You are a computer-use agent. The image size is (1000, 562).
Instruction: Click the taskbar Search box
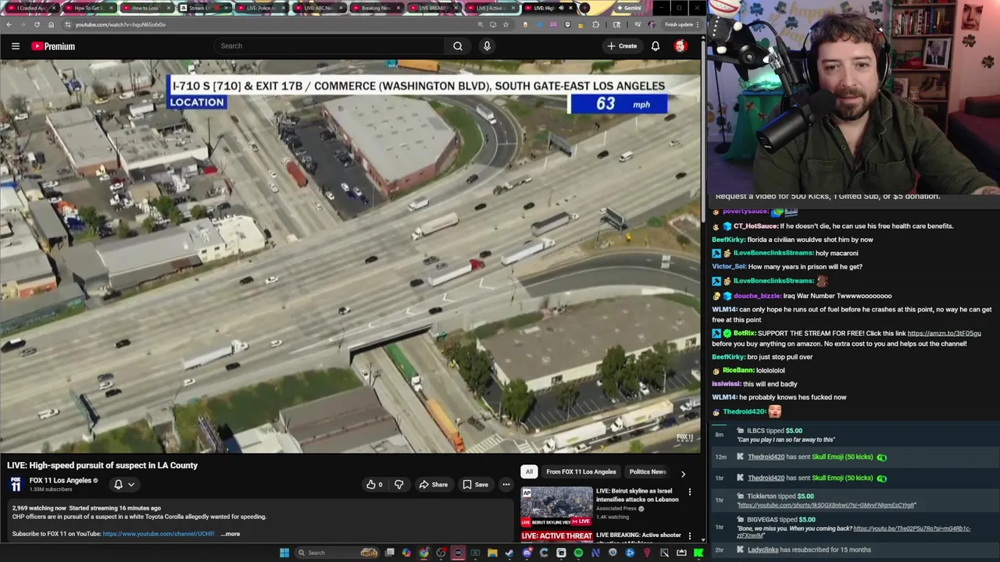337,553
